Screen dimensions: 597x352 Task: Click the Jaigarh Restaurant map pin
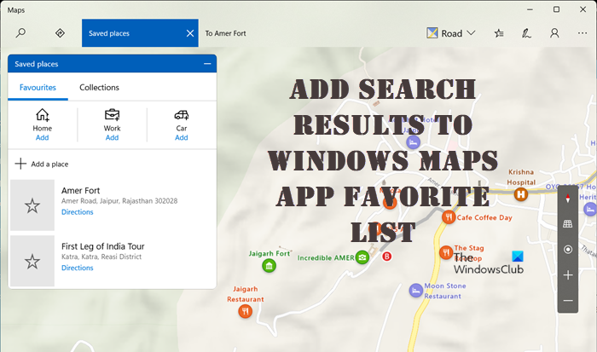point(246,311)
